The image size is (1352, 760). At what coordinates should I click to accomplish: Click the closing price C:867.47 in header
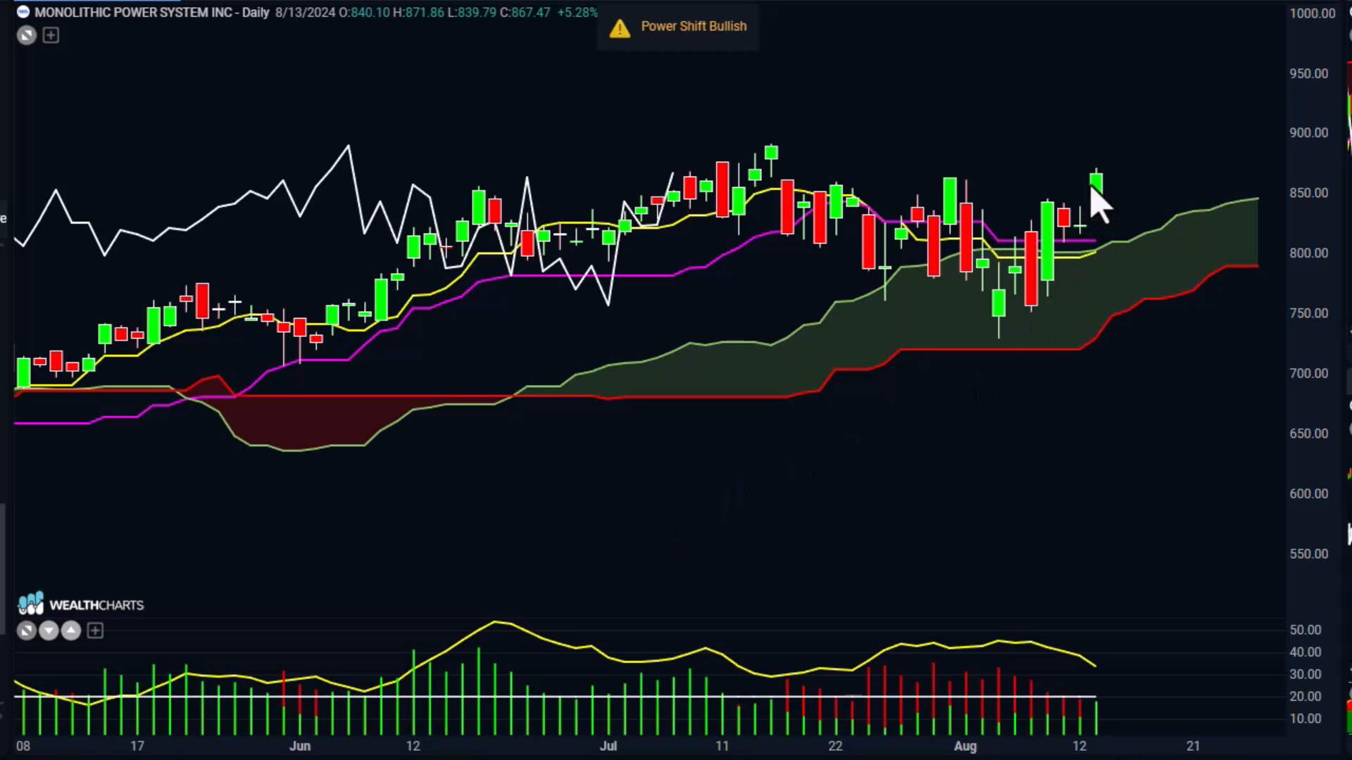[x=525, y=12]
